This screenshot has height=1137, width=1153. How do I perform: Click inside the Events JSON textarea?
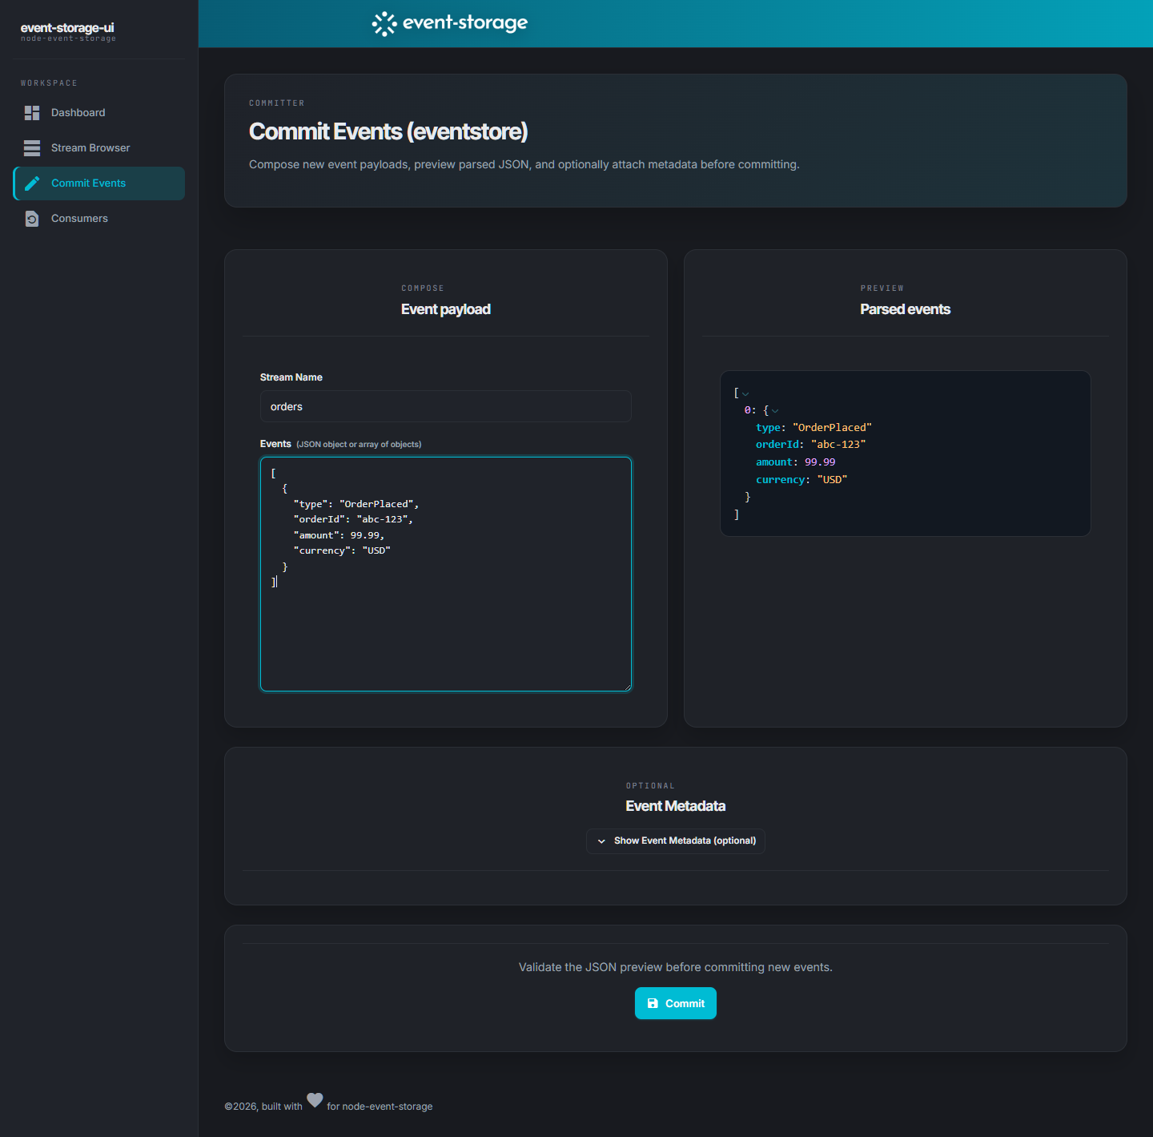pyautogui.click(x=446, y=574)
